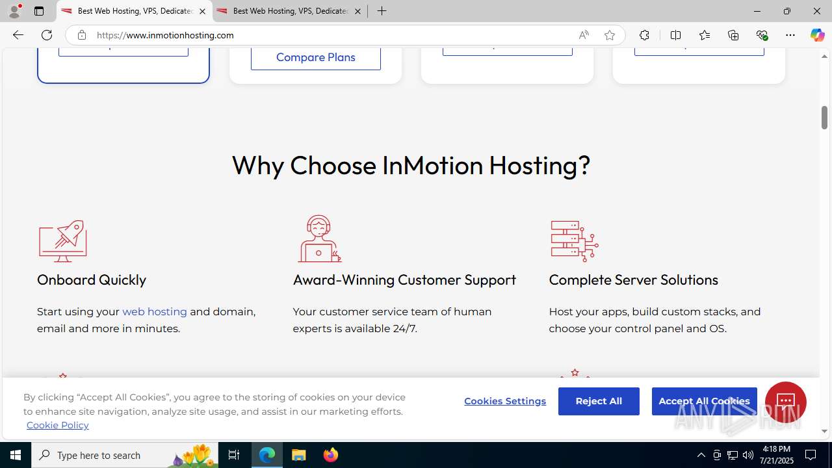Open Copilot icon in toolbar
832x468 pixels.
tap(817, 35)
